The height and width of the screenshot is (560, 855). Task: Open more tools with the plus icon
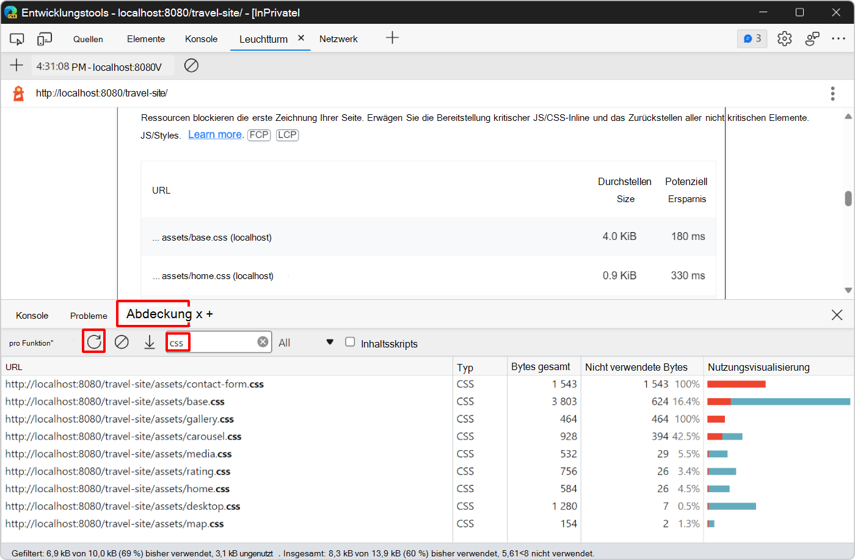[x=392, y=38]
